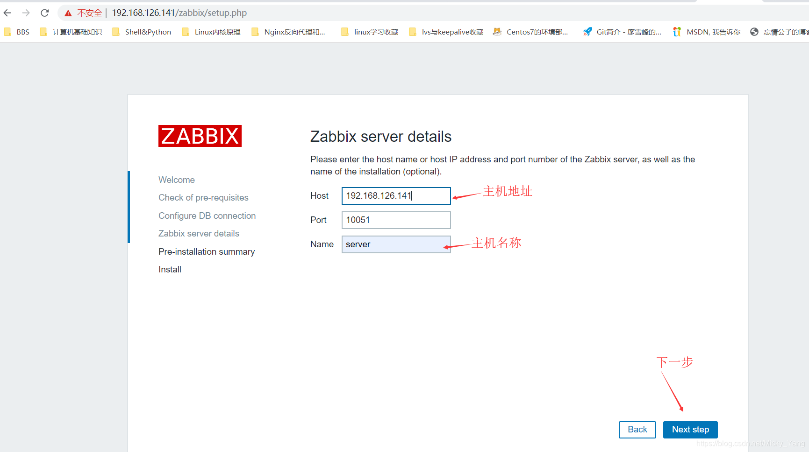Viewport: 809px width, 452px height.
Task: Open the Centos7的环境部 bookmark
Action: (531, 32)
